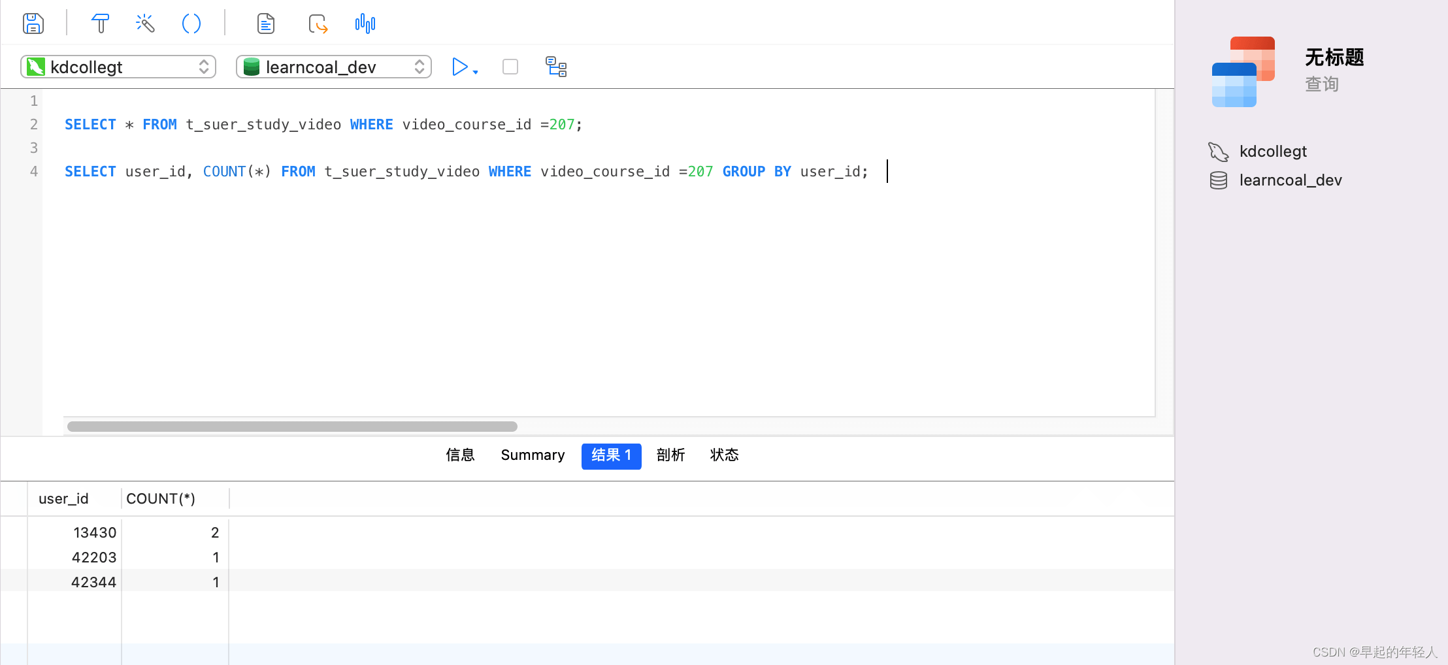
Task: Click the Save query icon
Action: [33, 24]
